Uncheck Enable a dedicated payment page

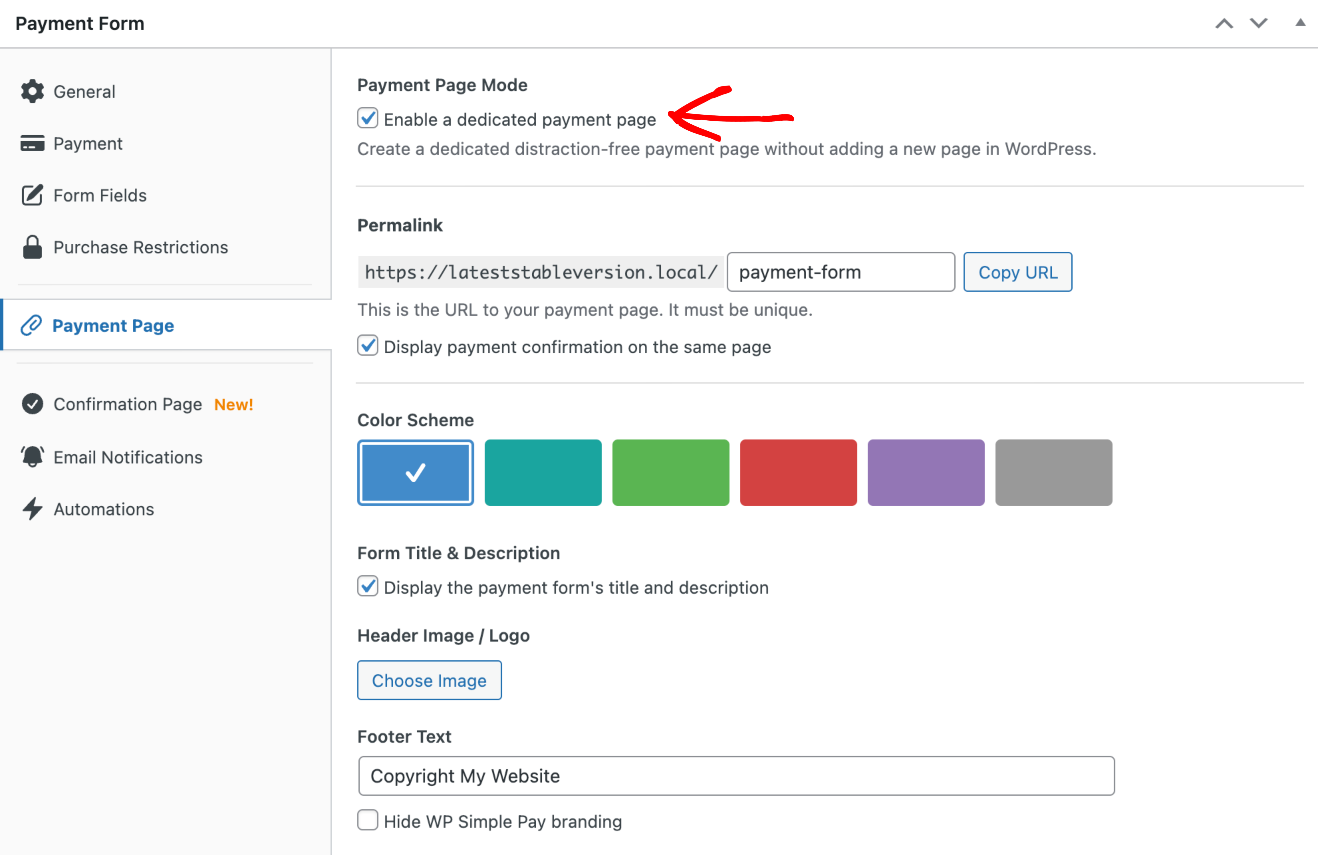pyautogui.click(x=368, y=118)
